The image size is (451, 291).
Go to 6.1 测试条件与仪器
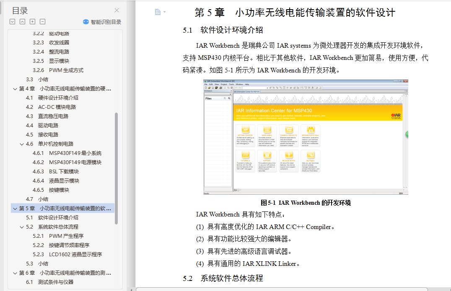coord(50,282)
